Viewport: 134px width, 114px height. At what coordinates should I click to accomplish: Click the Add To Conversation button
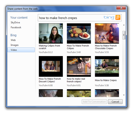(94, 102)
